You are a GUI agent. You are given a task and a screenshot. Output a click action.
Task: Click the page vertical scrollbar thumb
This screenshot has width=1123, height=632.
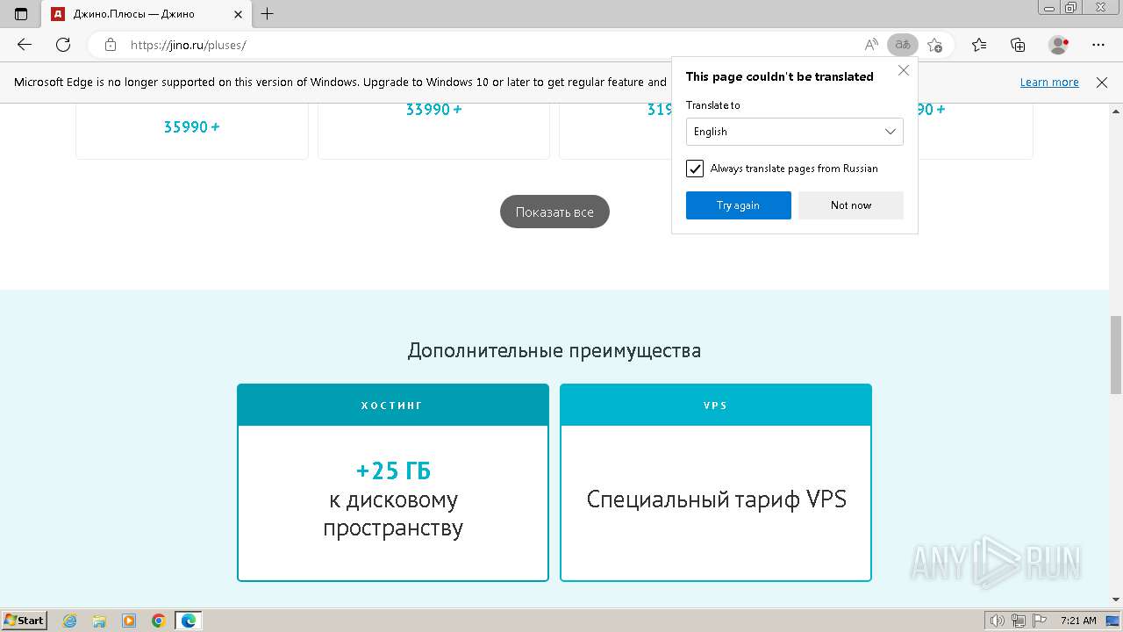coord(1116,355)
